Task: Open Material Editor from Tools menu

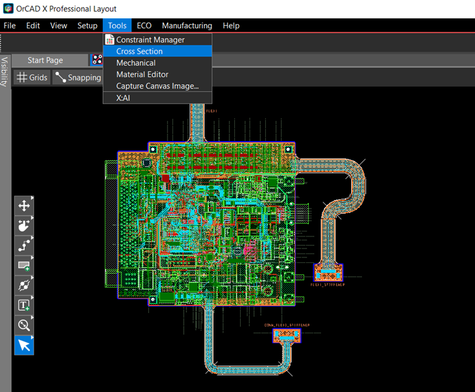Action: pyautogui.click(x=157, y=74)
